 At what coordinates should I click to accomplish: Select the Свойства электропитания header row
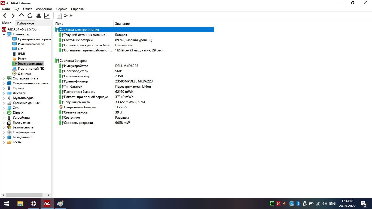pos(134,30)
